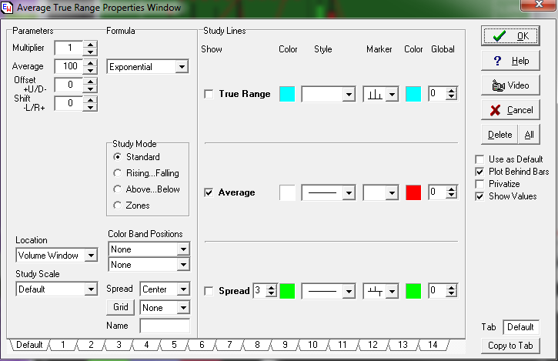Image resolution: width=558 pixels, height=361 pixels.
Task: Increase the Offset +U/D- value
Action: tap(90, 82)
